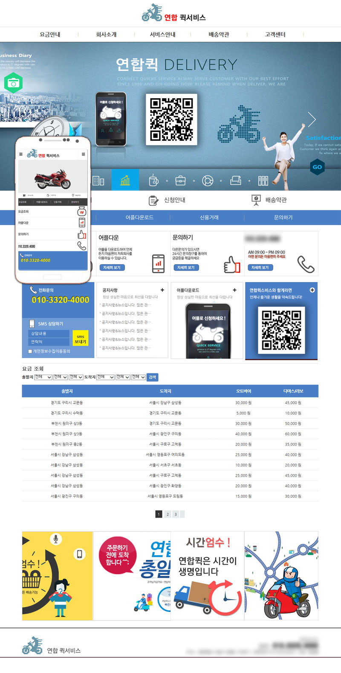Click the 상담내용 input field
Screen dimensions: 341x673
coord(49,333)
